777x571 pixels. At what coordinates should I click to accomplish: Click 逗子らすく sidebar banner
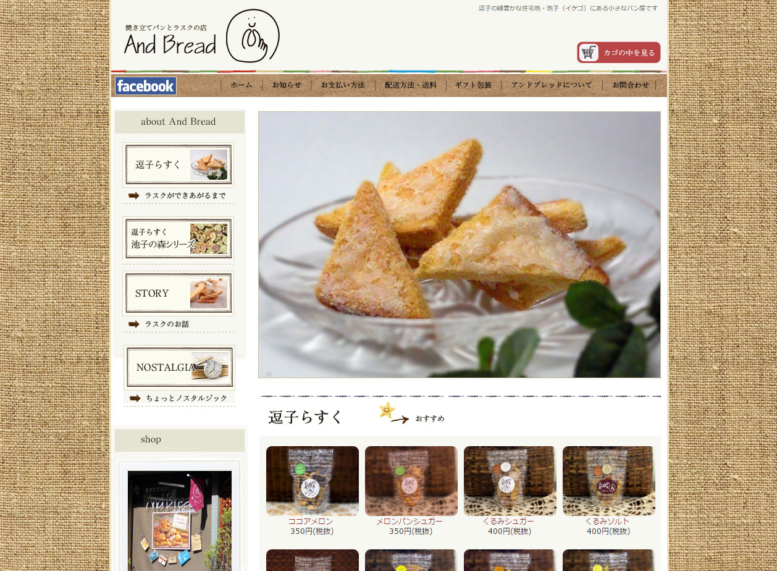click(178, 164)
